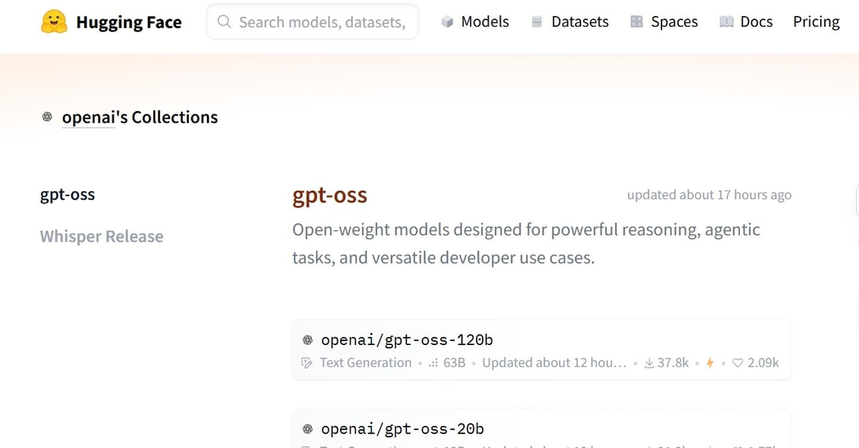Screen dimensions: 859x448
Task: Click the Hugging Face emoji logo
Action: 54,22
